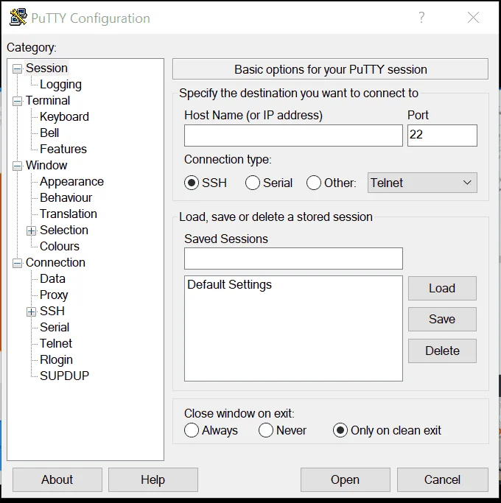Viewport: 501px width, 503px height.
Task: Click the Delete session button
Action: [x=442, y=351]
